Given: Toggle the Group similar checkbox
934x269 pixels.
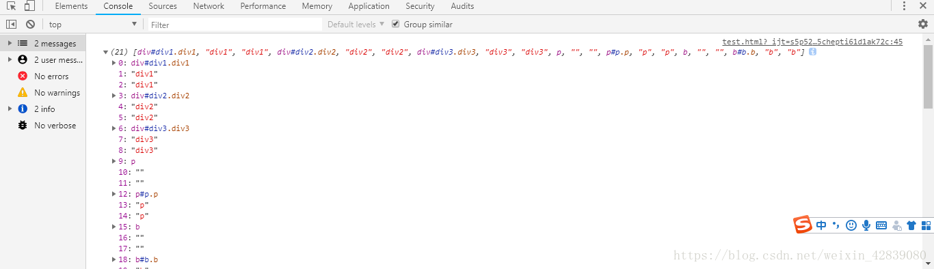Looking at the screenshot, I should point(395,24).
